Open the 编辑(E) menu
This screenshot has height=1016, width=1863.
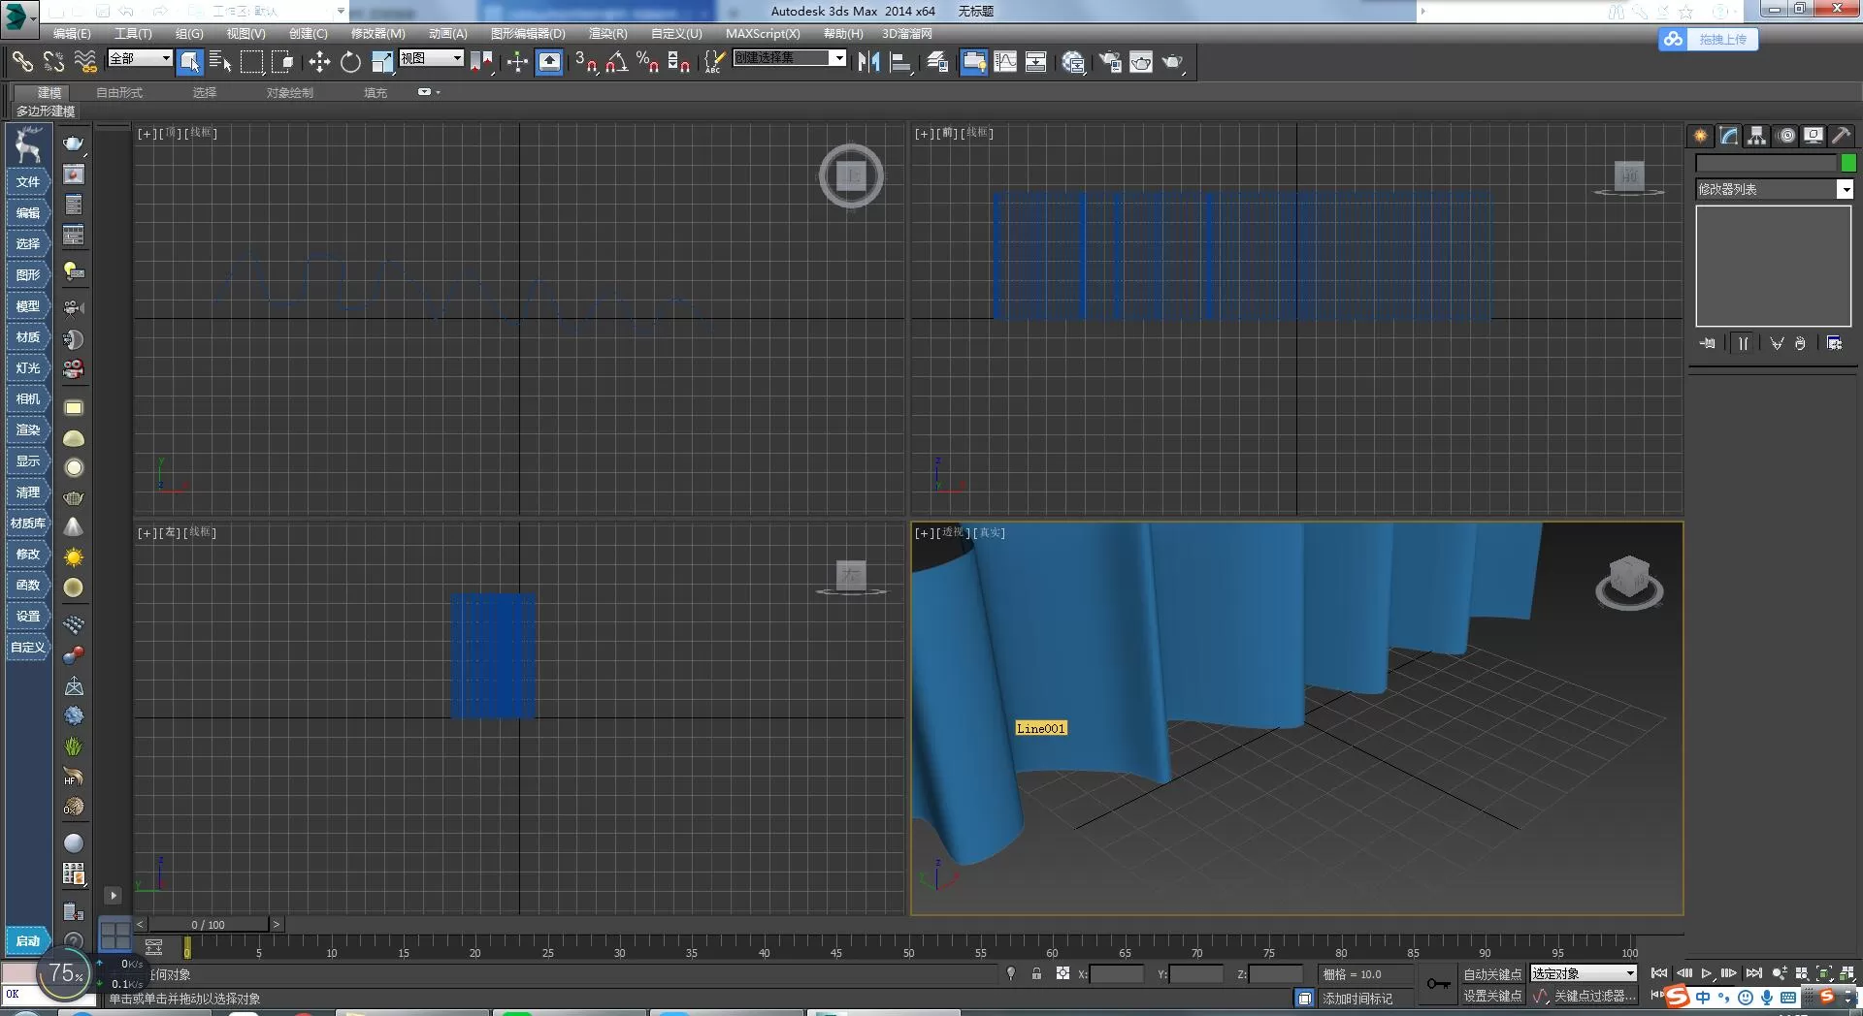72,34
